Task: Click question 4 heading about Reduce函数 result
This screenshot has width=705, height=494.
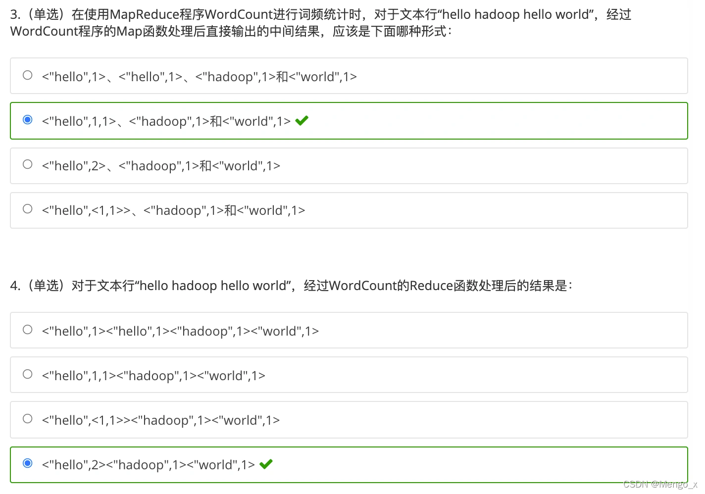Action: [292, 286]
